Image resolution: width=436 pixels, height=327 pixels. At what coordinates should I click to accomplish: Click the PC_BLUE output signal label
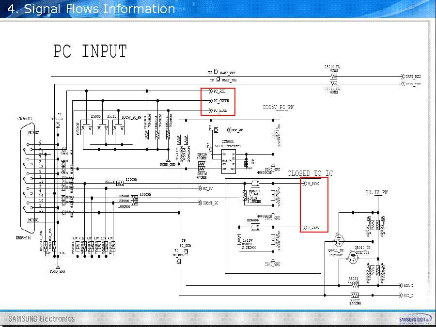220,110
